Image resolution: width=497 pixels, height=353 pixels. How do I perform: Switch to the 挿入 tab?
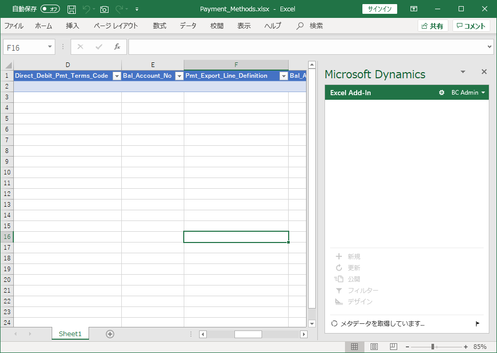click(x=72, y=26)
